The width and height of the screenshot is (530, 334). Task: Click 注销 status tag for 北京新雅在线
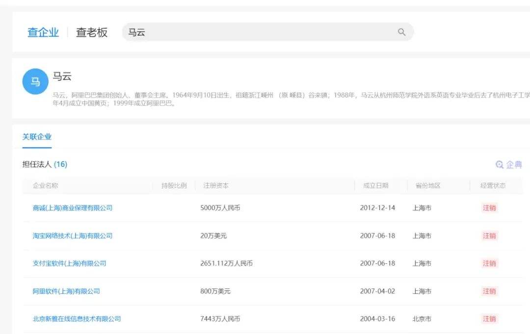pos(489,319)
